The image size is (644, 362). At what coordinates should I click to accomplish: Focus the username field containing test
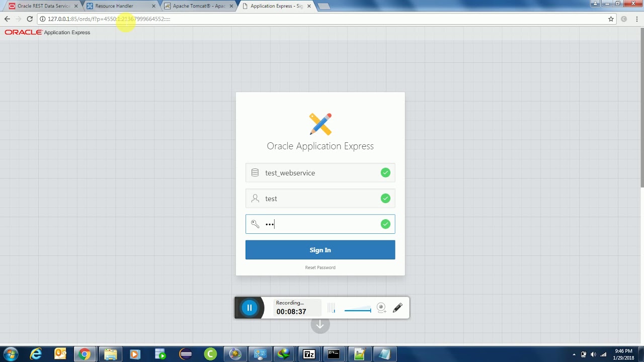pyautogui.click(x=320, y=199)
